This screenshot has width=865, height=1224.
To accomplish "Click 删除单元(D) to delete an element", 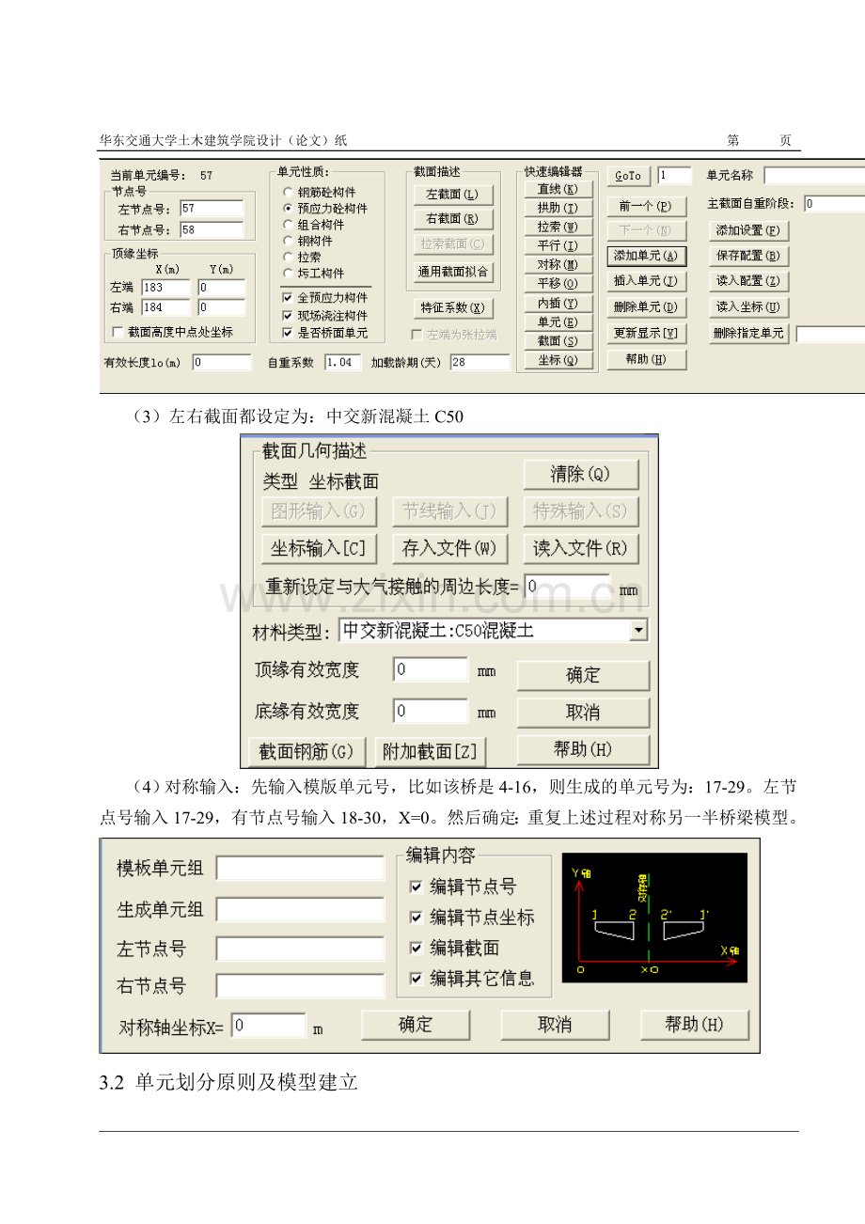I will point(647,306).
